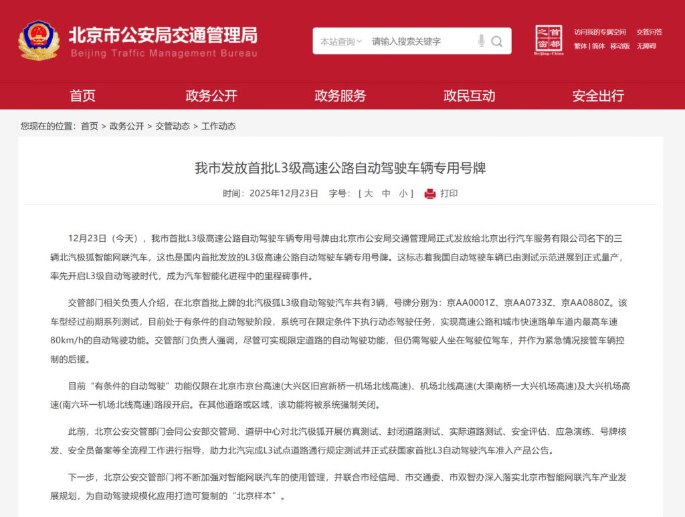This screenshot has width=685, height=517.
Task: Click 交管动态 in the breadcrumb
Action: [x=173, y=126]
